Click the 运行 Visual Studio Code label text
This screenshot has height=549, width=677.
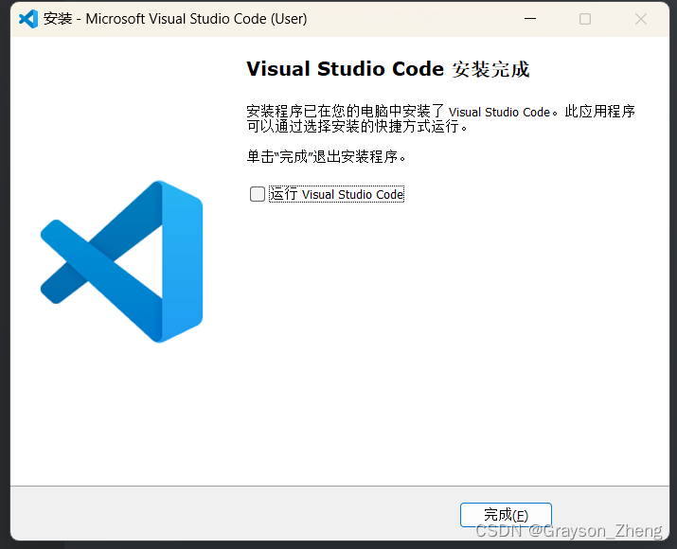pos(337,194)
